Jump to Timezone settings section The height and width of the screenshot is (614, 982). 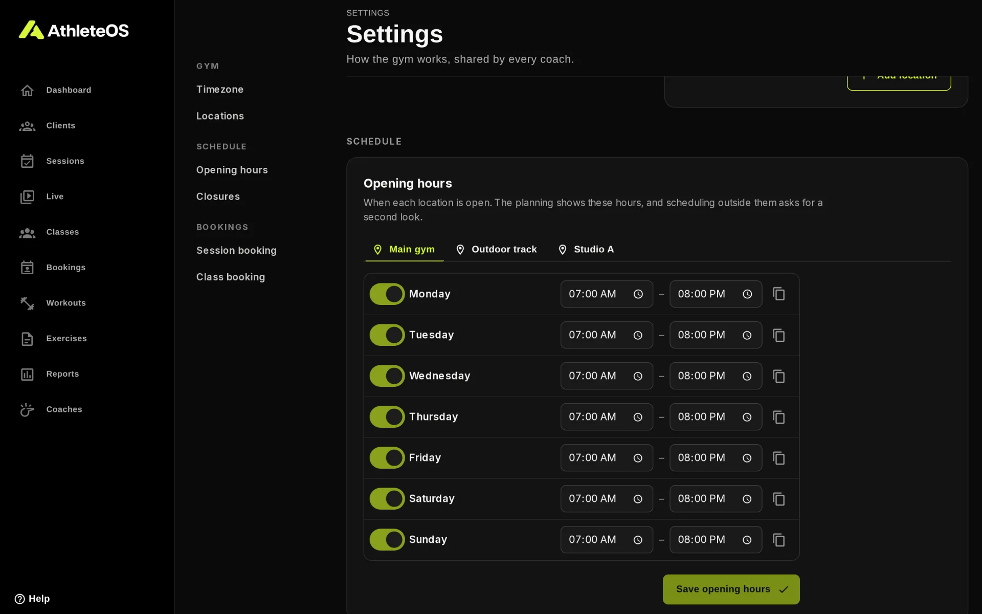pyautogui.click(x=220, y=90)
